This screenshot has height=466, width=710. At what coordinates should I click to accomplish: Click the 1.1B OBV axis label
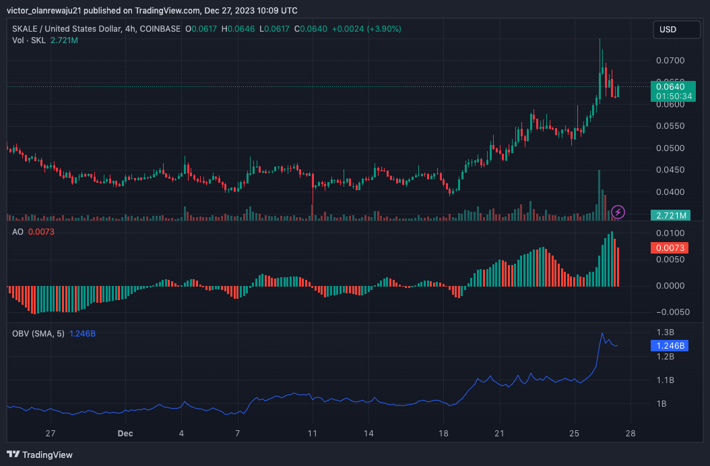click(x=665, y=380)
